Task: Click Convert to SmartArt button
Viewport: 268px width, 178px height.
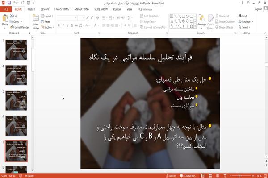Action: coord(153,27)
